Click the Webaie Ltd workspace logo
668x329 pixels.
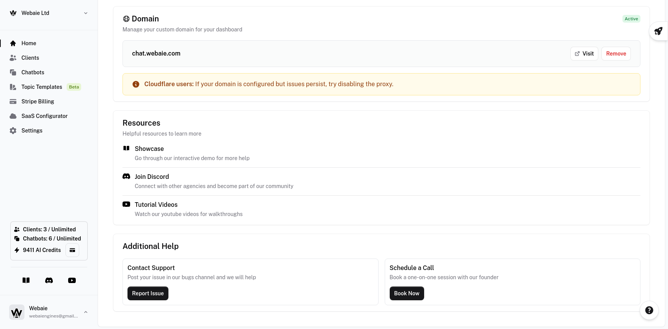13,13
